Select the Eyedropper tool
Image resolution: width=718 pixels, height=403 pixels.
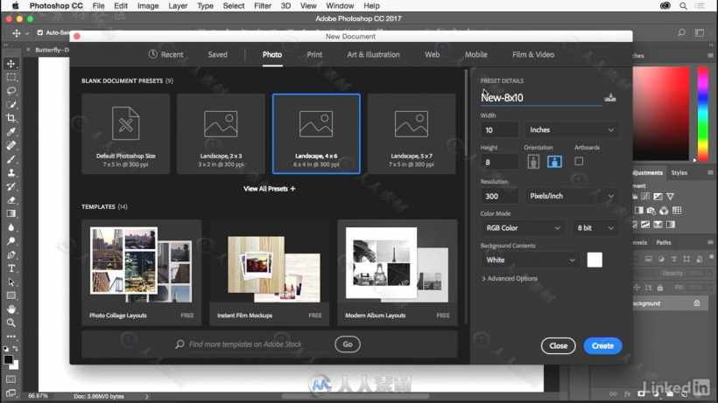click(11, 132)
